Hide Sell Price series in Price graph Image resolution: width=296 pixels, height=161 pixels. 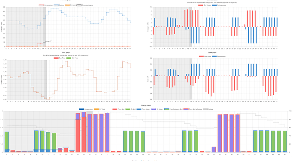point(72,58)
